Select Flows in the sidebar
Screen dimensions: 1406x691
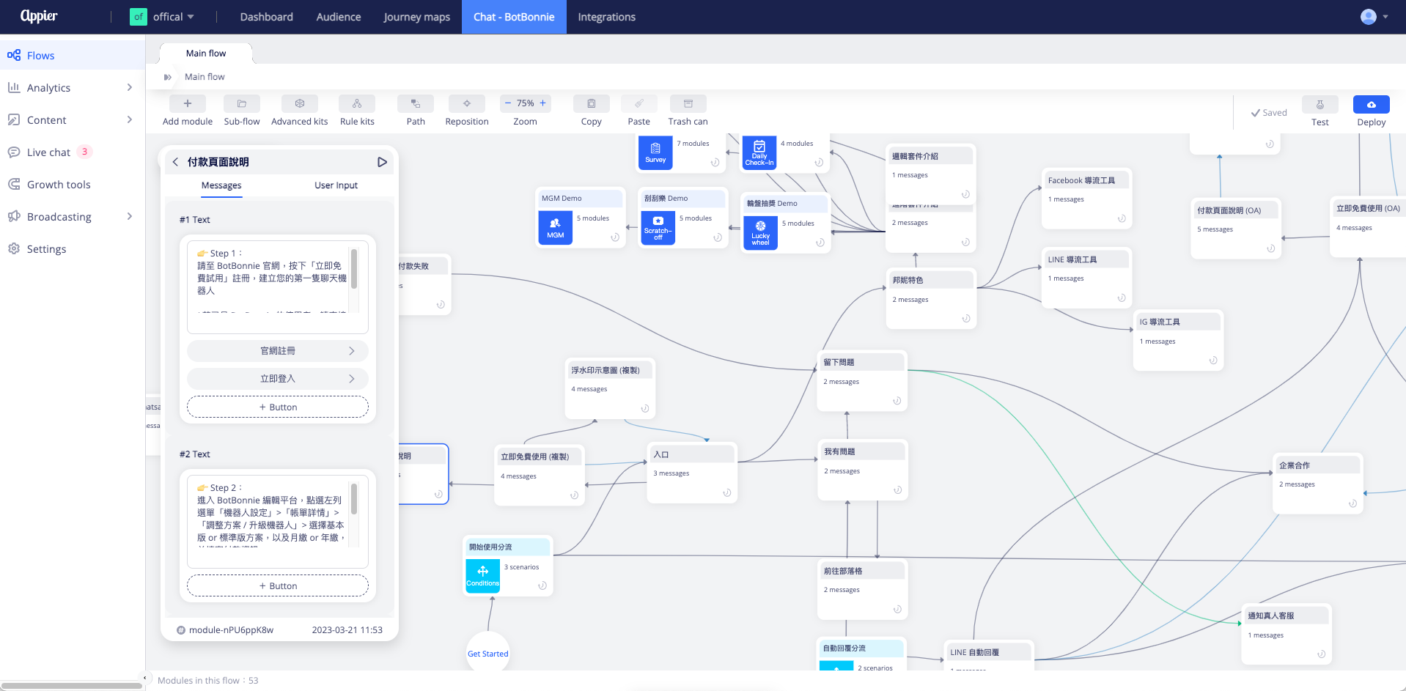[72, 56]
